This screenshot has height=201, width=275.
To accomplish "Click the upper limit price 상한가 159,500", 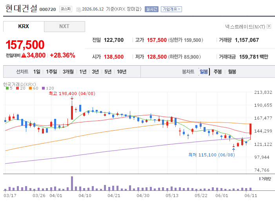I will coord(186,40).
